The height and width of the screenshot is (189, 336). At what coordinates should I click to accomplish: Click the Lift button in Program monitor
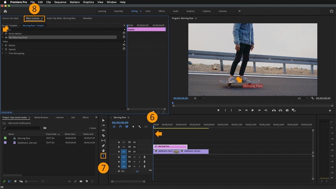274,110
